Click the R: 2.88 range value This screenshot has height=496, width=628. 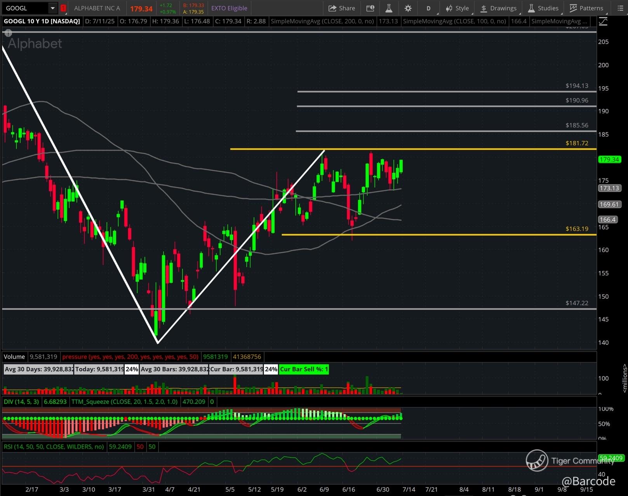point(256,21)
